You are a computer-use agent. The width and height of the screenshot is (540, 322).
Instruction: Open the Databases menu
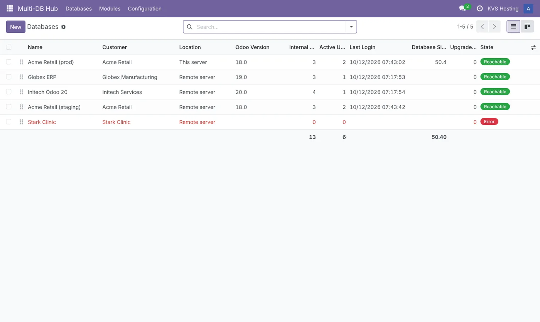(x=79, y=8)
